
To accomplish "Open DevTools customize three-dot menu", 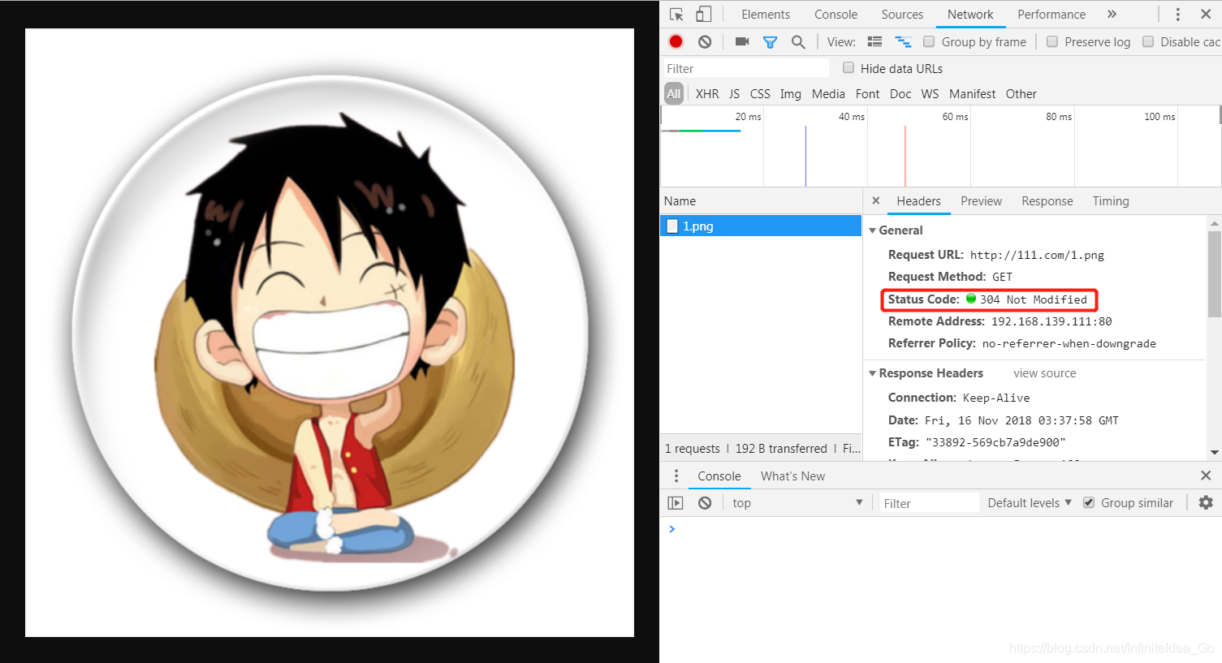I will (1178, 15).
